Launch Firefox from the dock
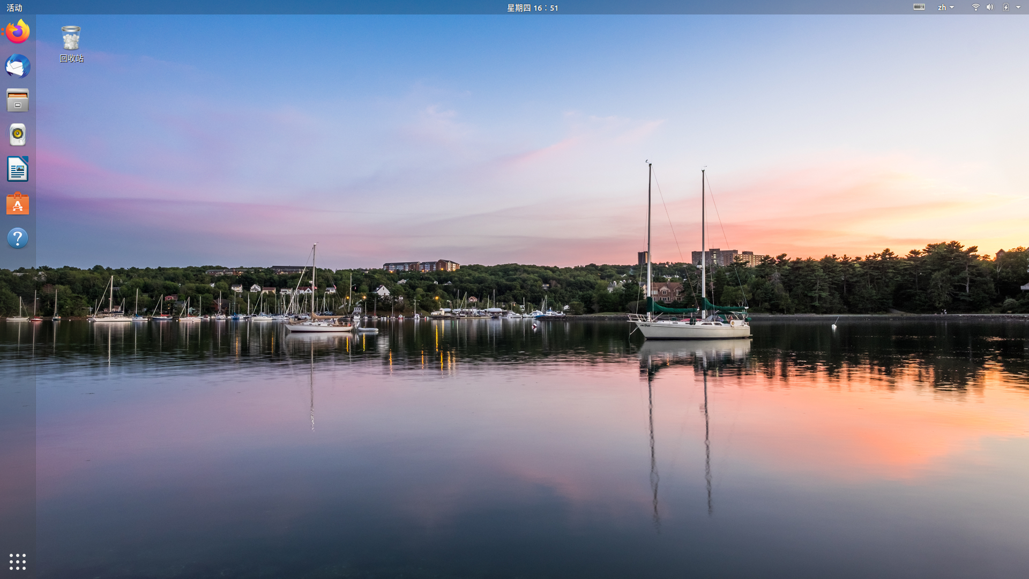The width and height of the screenshot is (1029, 579). [18, 32]
